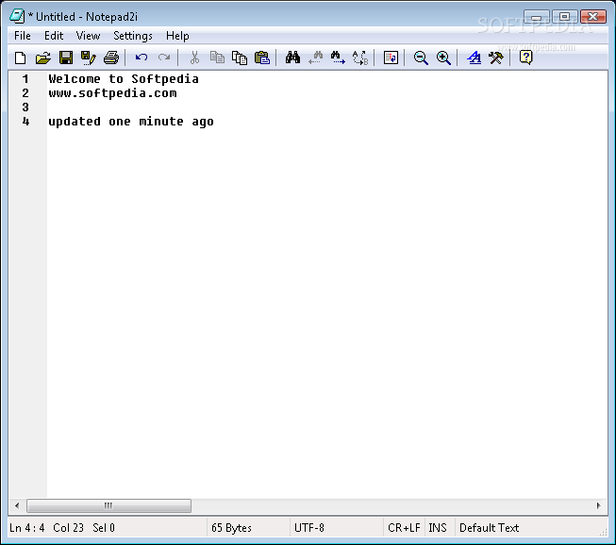Open the File menu
This screenshot has height=545, width=616.
23,36
